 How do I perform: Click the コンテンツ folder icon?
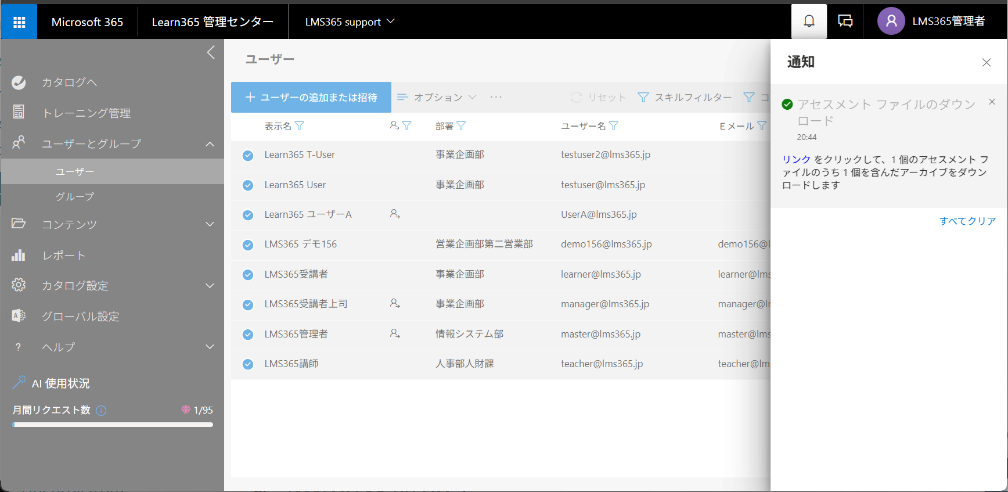19,224
